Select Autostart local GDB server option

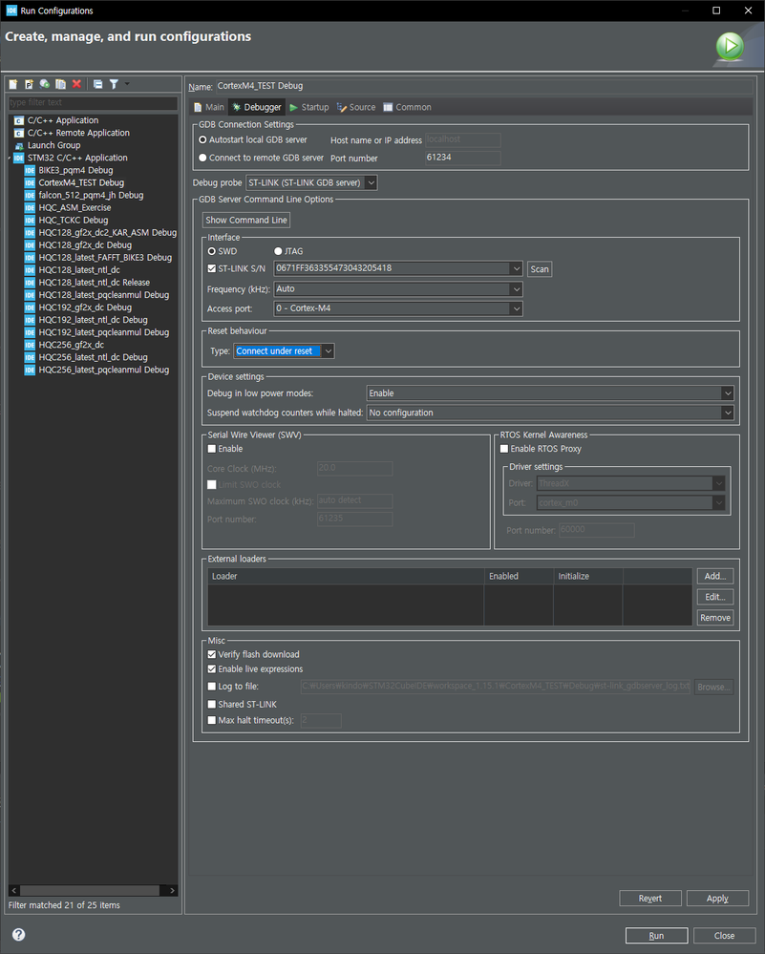click(202, 140)
